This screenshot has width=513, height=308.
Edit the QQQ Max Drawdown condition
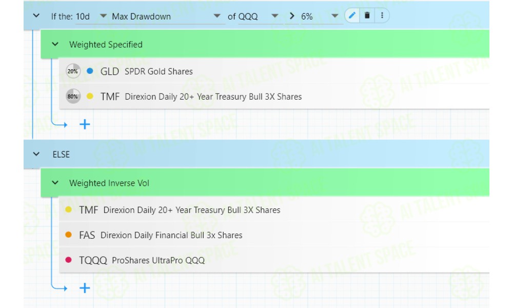pyautogui.click(x=352, y=16)
